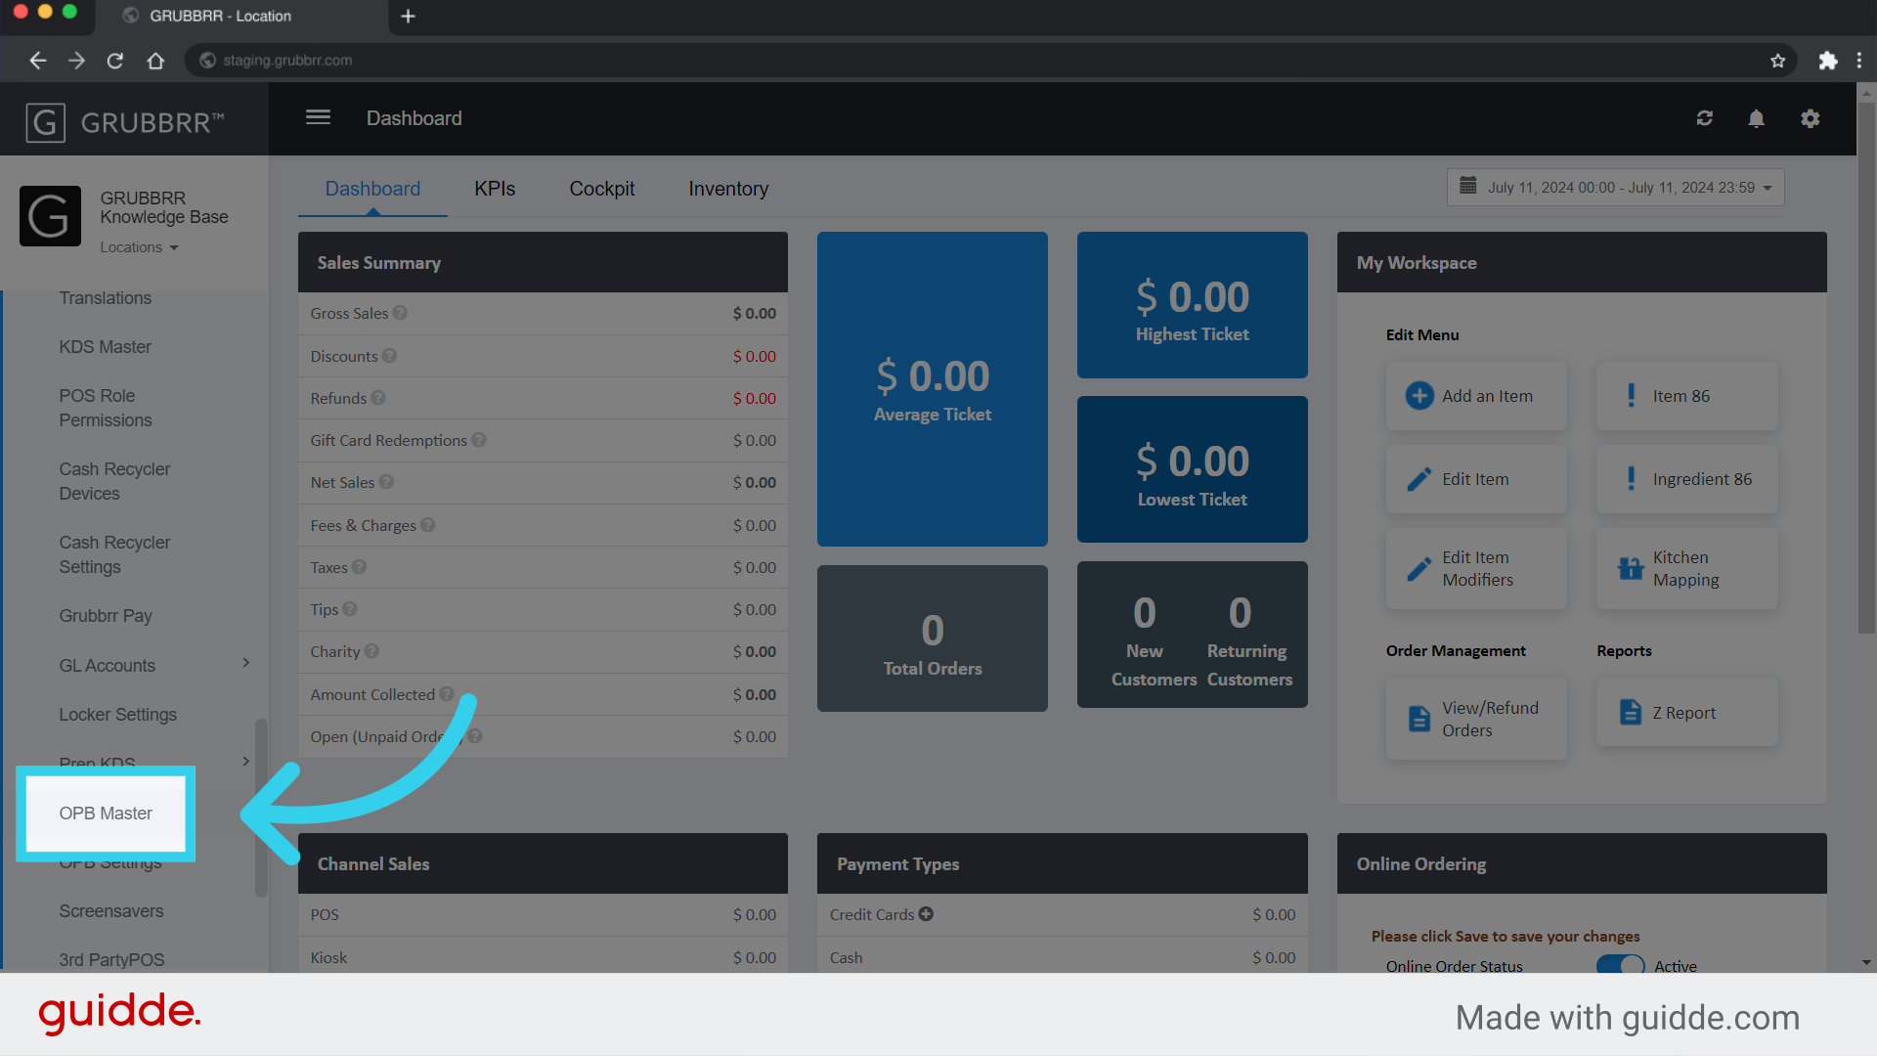Expand the GL Accounts submenu
The image size is (1877, 1056).
(x=245, y=663)
